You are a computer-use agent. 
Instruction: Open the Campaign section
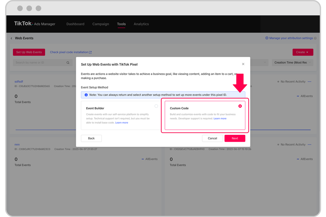coord(101,24)
